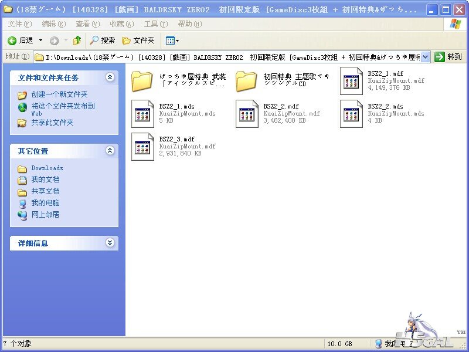This screenshot has height=352, width=469.
Task: Open the 查看(V) menu
Action: point(87,24)
